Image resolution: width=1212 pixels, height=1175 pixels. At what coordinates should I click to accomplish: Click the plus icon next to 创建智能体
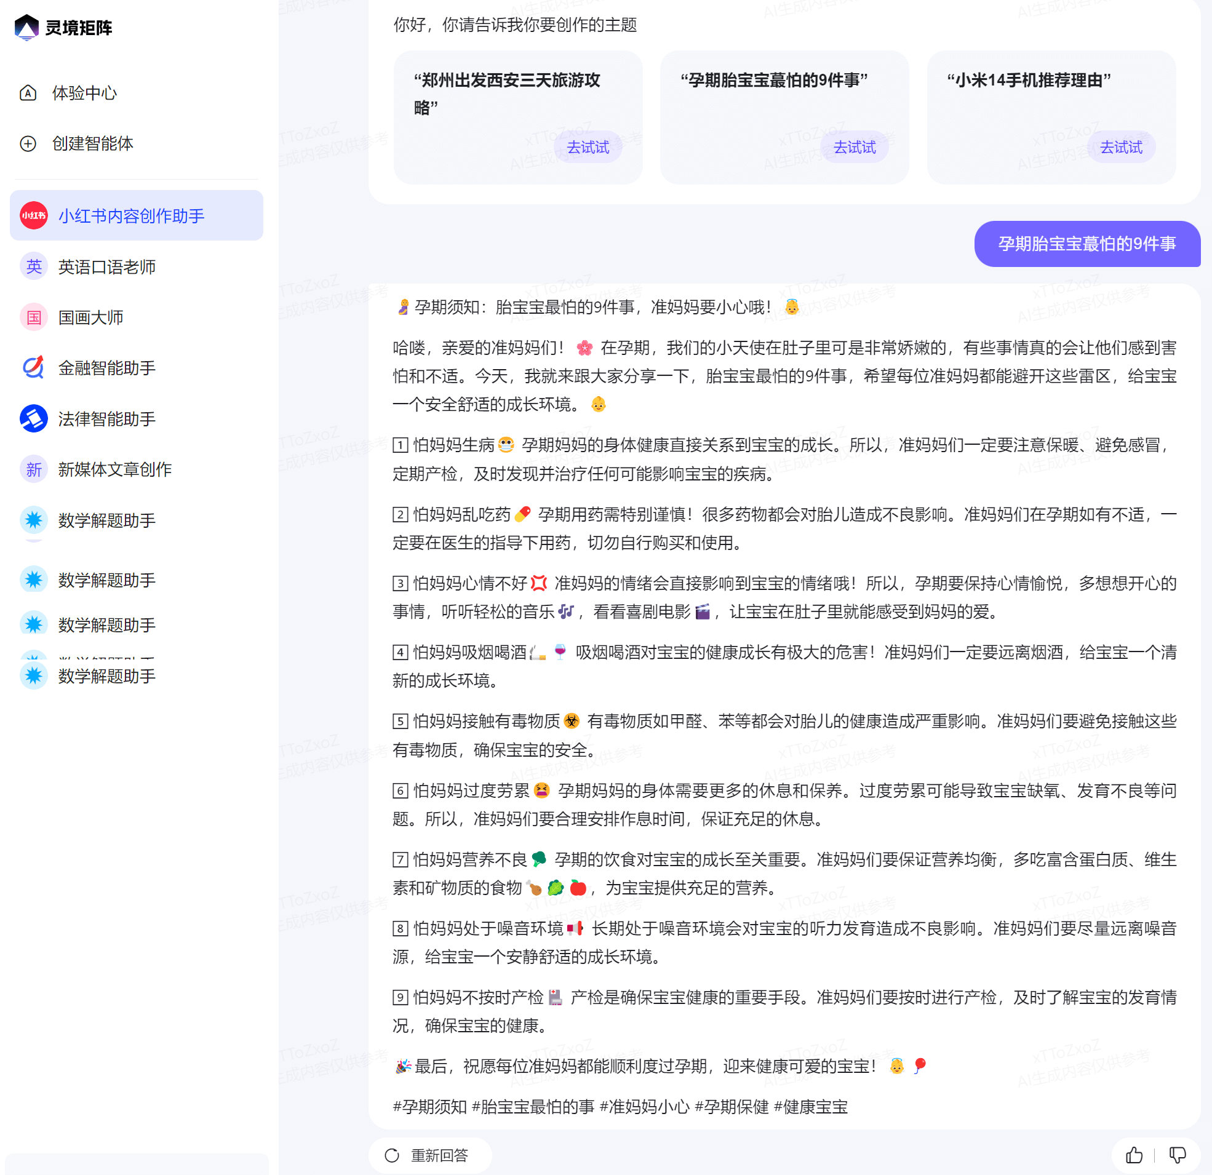(x=27, y=143)
